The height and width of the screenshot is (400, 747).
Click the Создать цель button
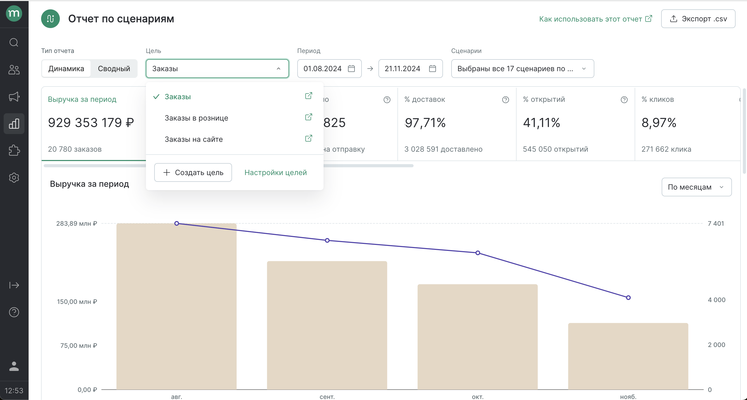[x=193, y=173]
